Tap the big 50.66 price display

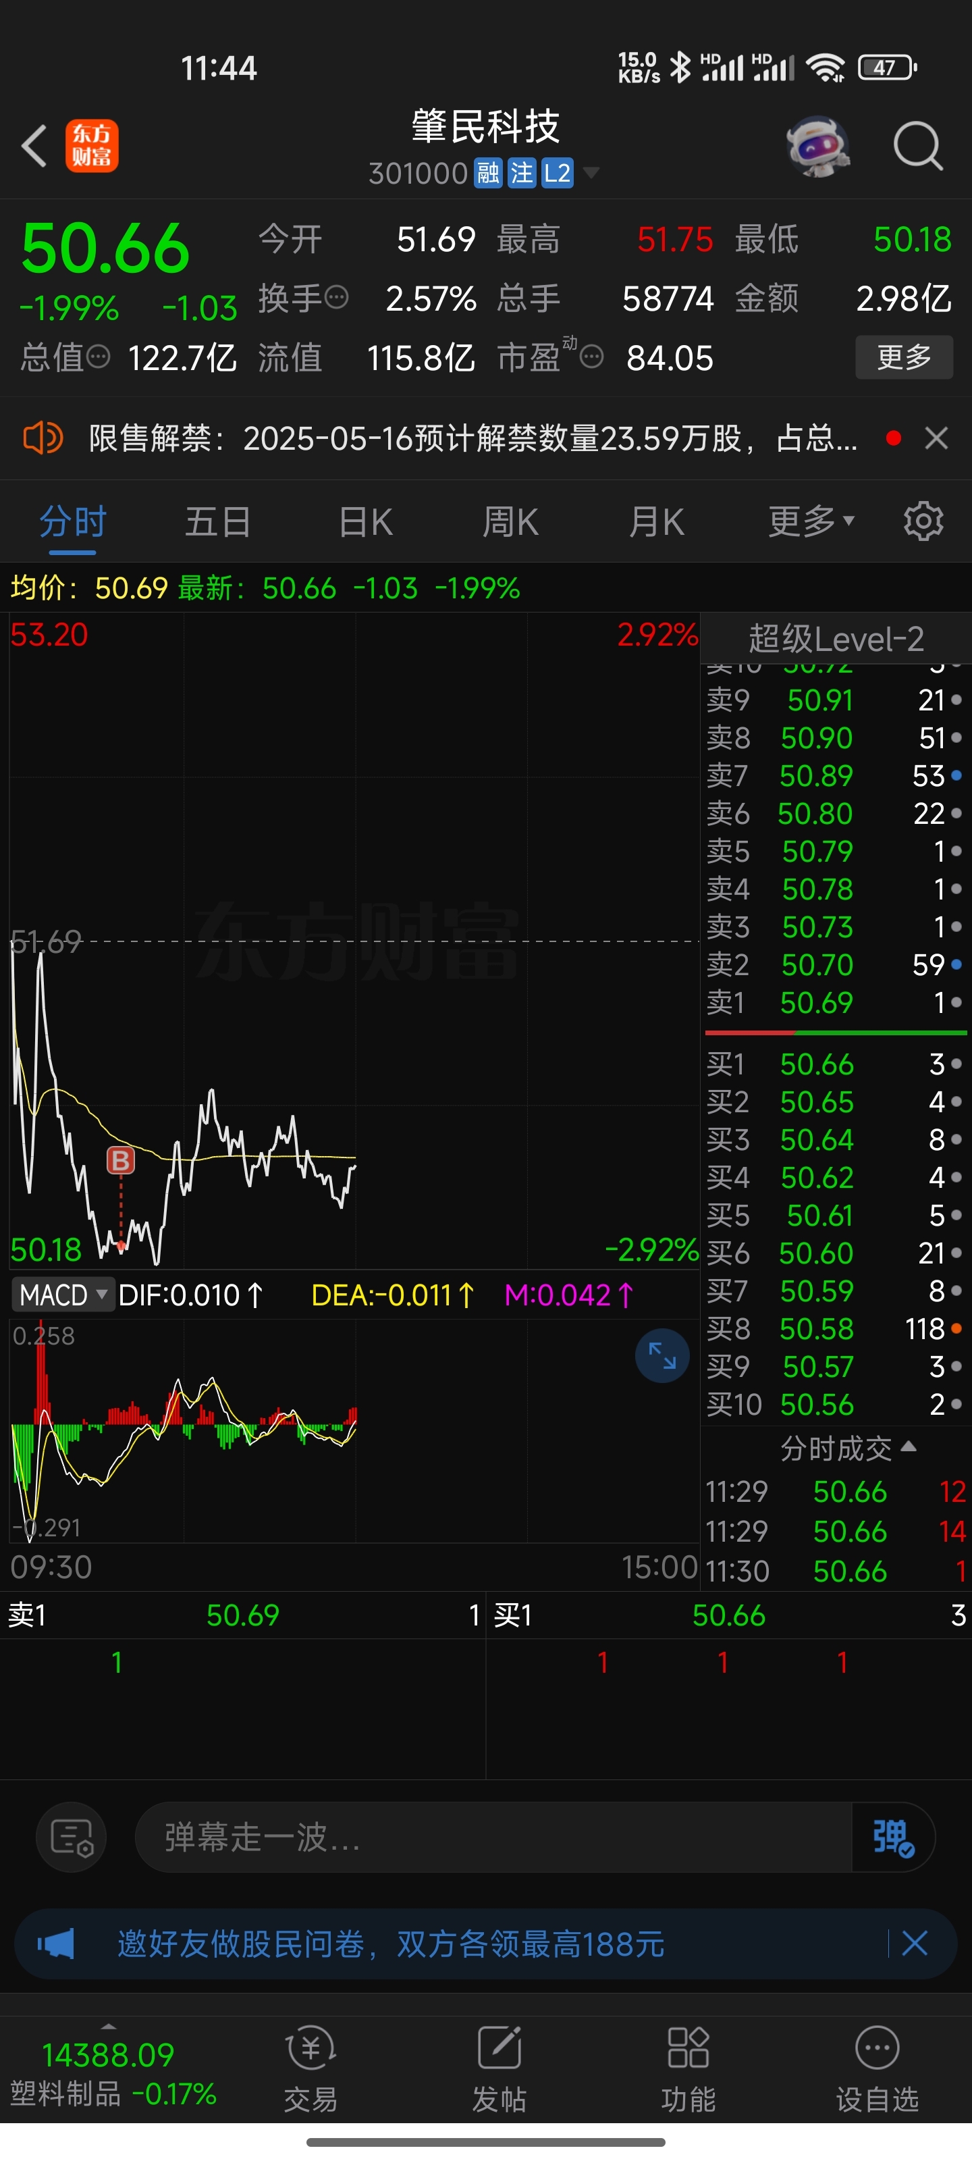(106, 249)
